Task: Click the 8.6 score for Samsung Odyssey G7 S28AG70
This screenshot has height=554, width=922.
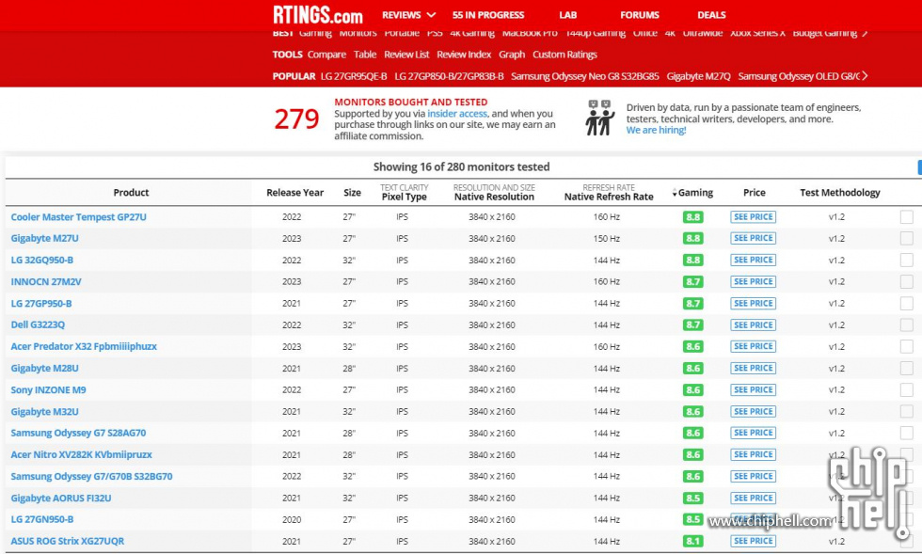Action: coord(692,433)
